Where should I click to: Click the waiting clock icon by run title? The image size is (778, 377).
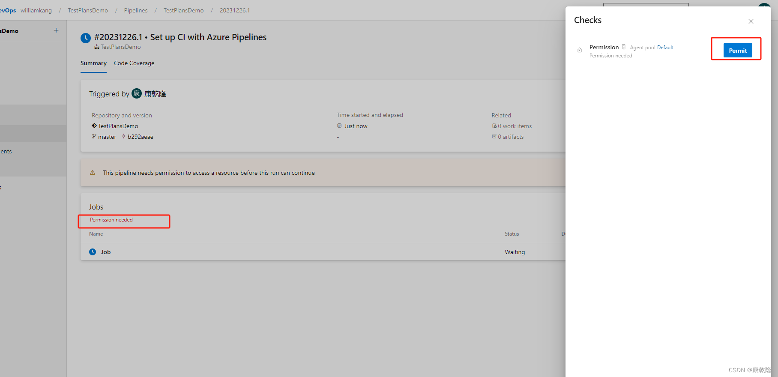(x=86, y=38)
